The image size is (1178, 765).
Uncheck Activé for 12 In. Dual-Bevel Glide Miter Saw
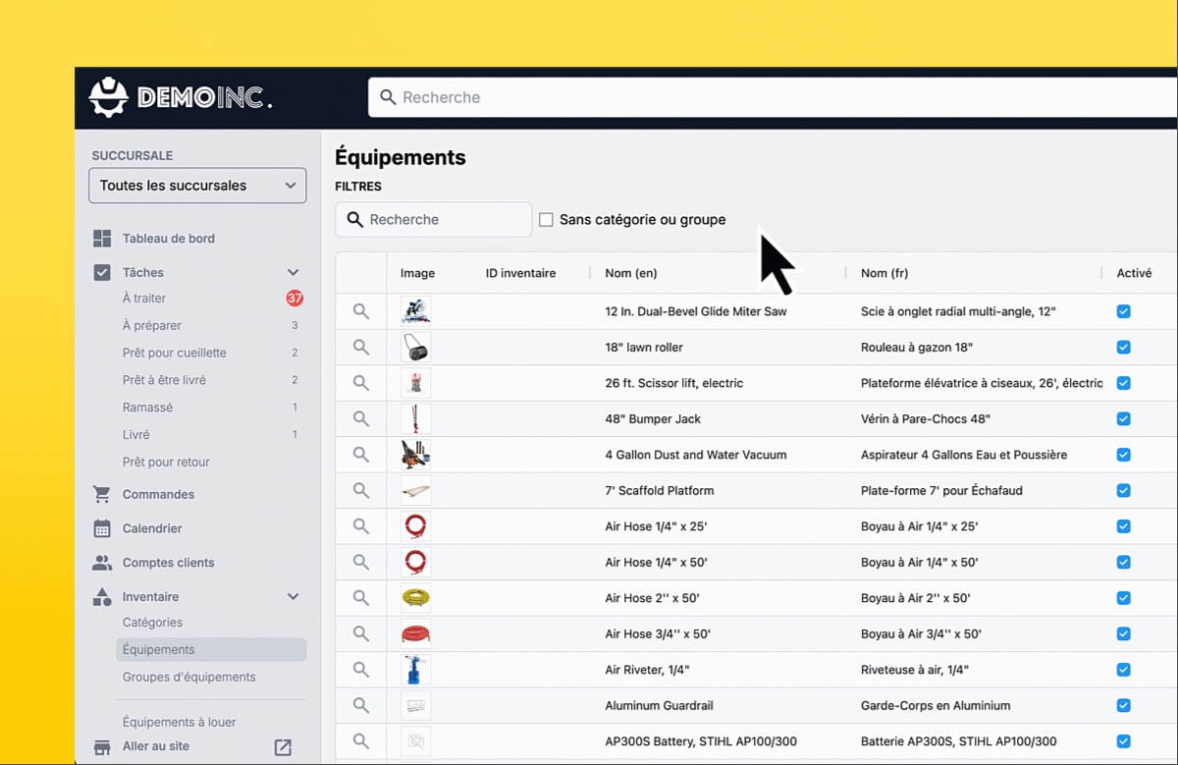tap(1124, 311)
